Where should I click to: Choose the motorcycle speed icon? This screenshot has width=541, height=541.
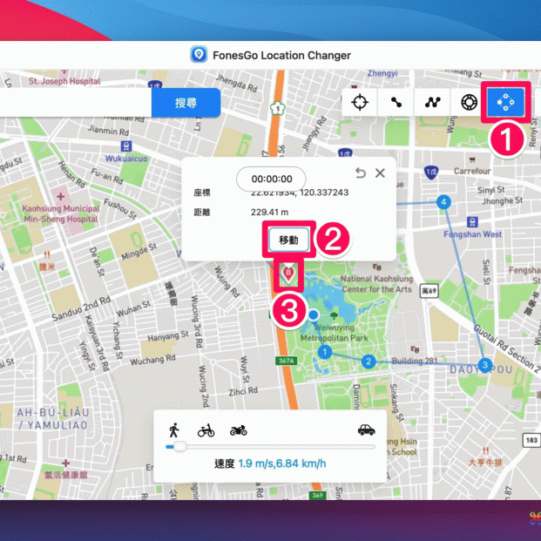[x=239, y=429]
